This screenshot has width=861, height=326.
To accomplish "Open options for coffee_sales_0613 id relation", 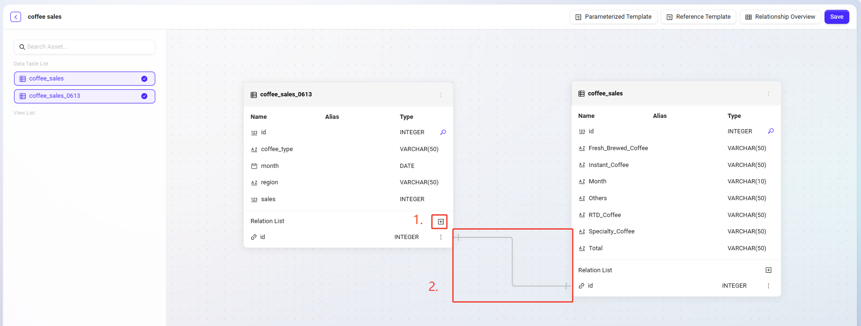I will click(x=441, y=237).
